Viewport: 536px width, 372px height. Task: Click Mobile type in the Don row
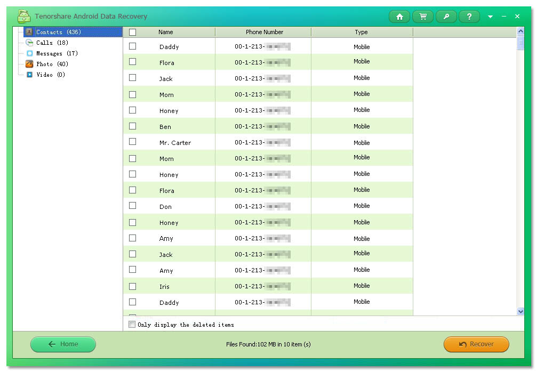(x=362, y=206)
